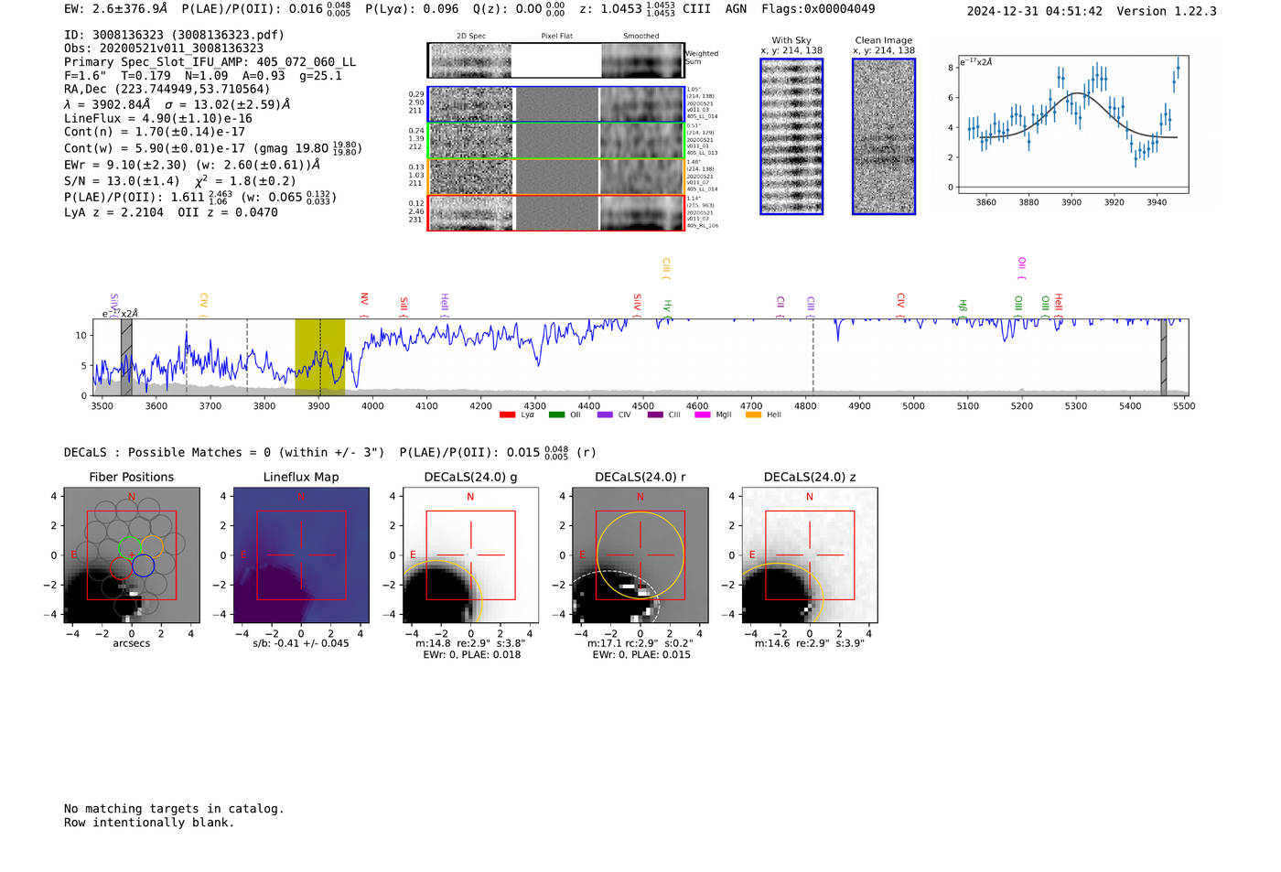Click the 's/b: -0.41 +/- 0.045' caption
The height and width of the screenshot is (872, 1281).
(301, 643)
